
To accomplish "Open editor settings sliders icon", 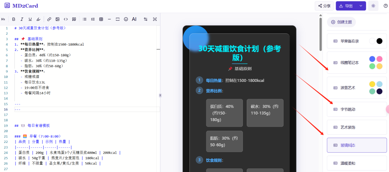I will coord(146,19).
